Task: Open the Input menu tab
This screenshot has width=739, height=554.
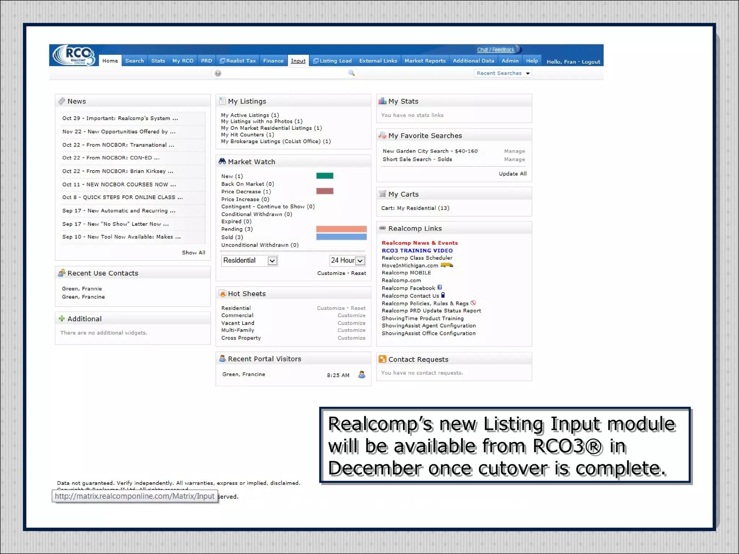Action: 298,61
